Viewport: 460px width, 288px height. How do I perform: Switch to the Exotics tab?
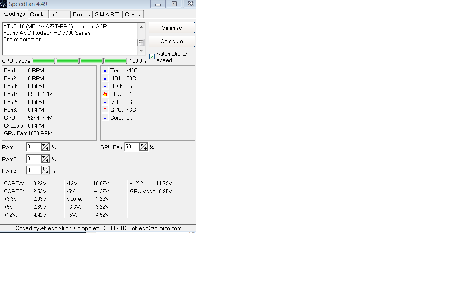tap(81, 14)
